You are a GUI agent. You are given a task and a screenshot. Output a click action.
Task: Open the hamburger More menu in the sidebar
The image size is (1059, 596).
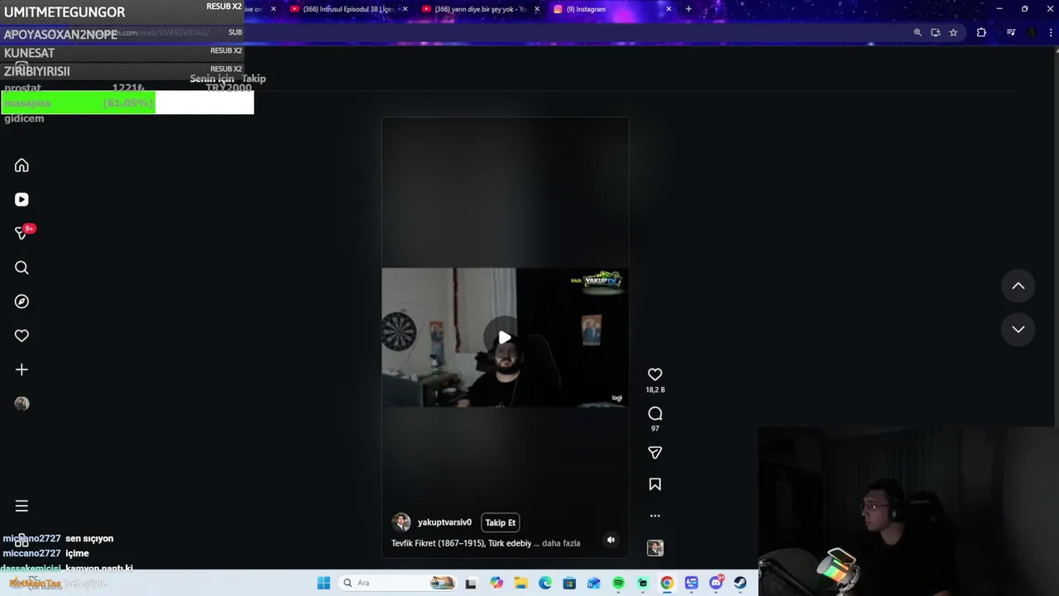click(22, 506)
